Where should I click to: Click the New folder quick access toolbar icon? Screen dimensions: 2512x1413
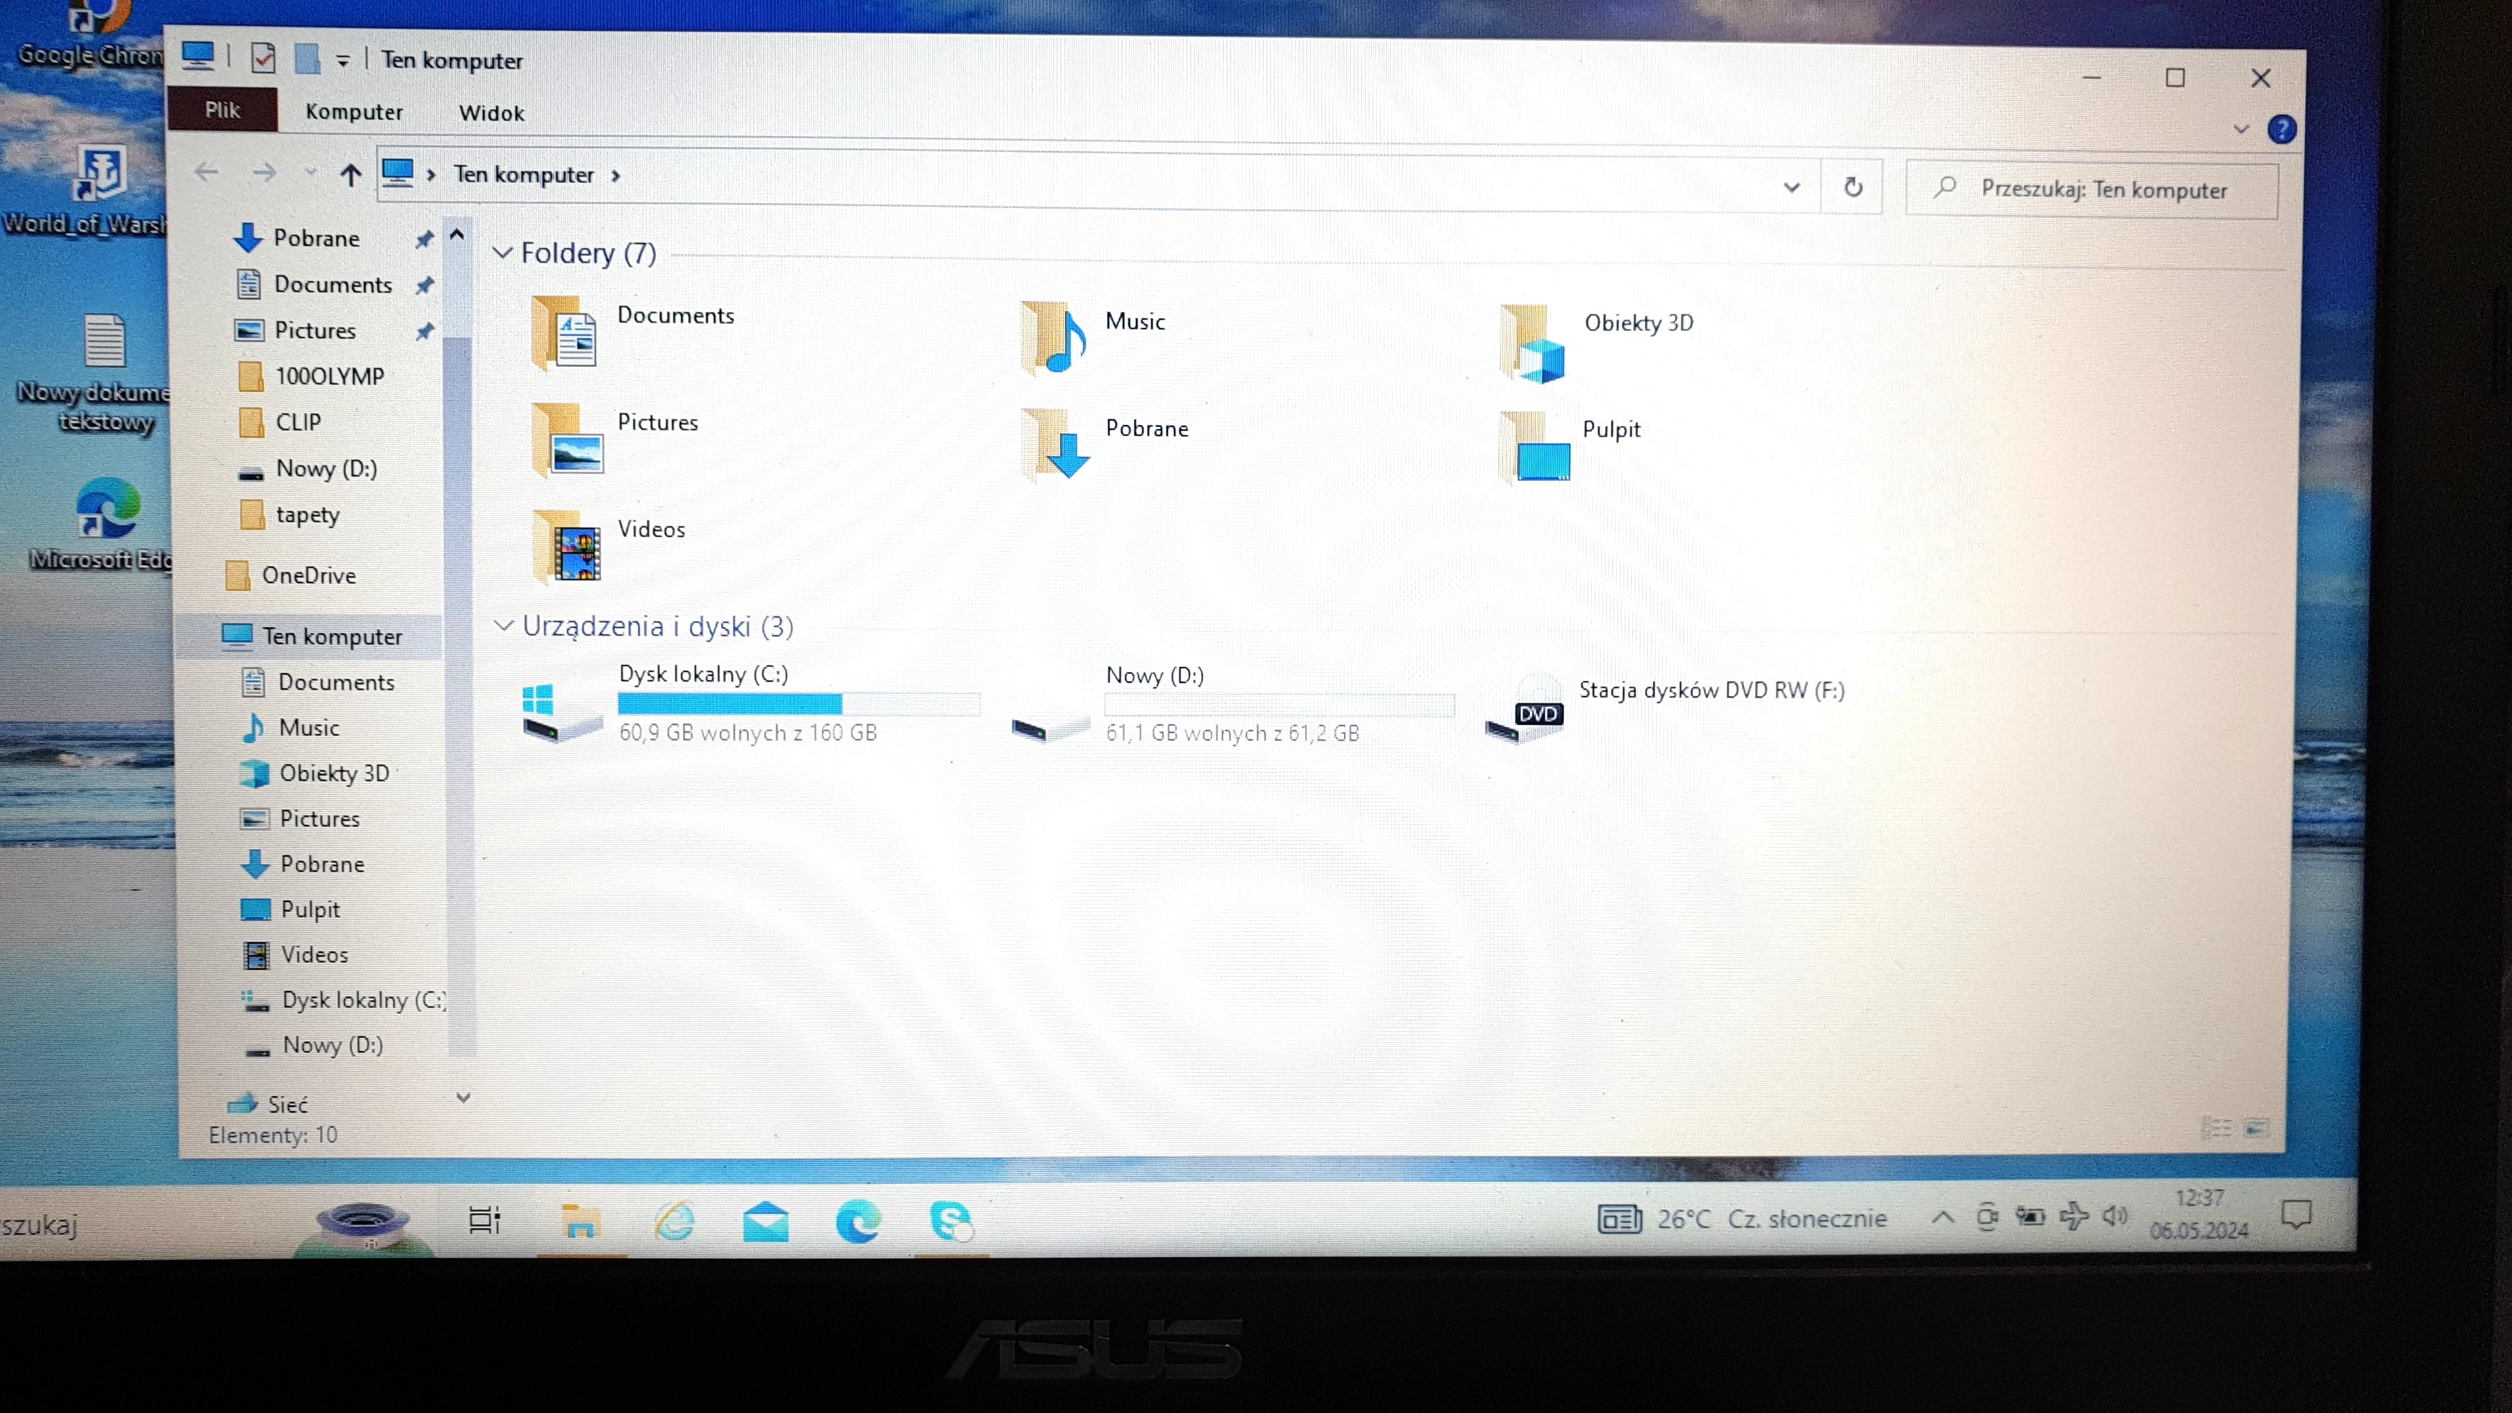coord(308,59)
